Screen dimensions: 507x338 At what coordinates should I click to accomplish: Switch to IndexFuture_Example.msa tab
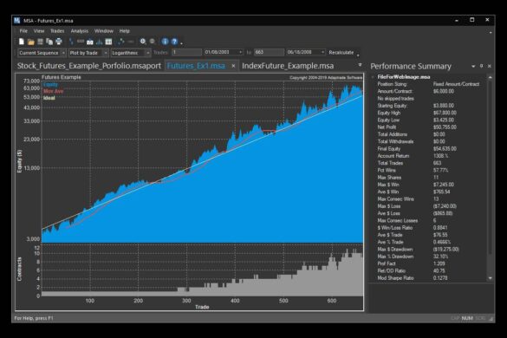288,66
